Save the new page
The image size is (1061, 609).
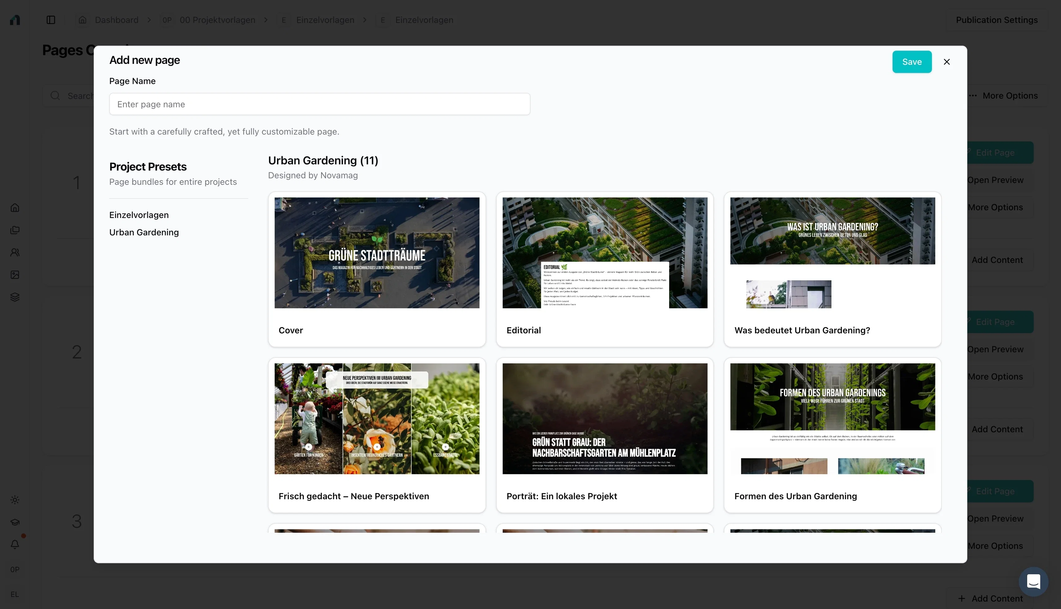[912, 62]
